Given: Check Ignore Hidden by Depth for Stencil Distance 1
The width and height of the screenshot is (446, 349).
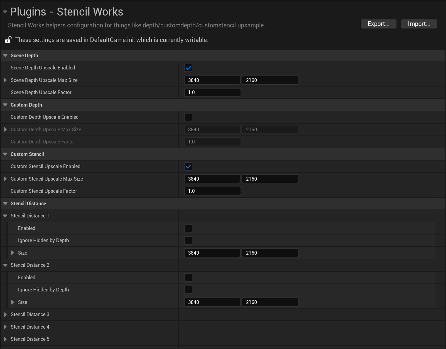Looking at the screenshot, I should point(188,240).
